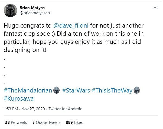The width and height of the screenshot is (163, 129).
Task: Select the #Kurosawa hashtag
Action: (x=19, y=98)
